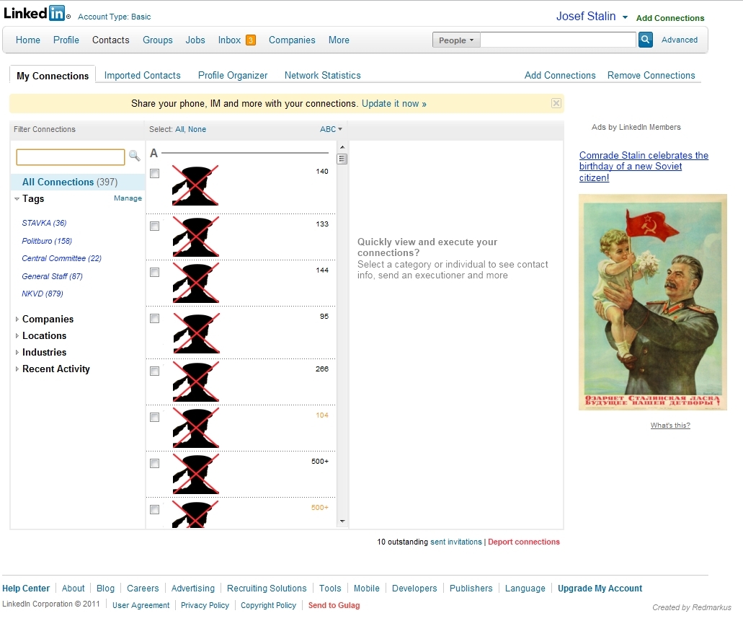743x621 pixels.
Task: Expand the Companies filter
Action: pyautogui.click(x=17, y=320)
